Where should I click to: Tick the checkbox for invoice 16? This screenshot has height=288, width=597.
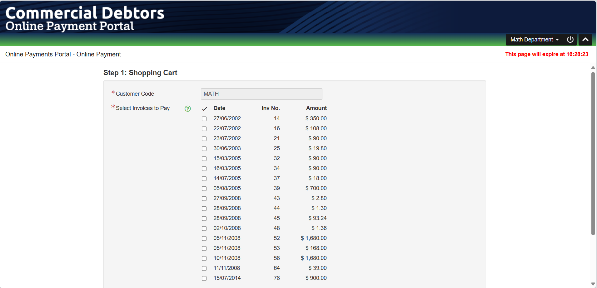point(204,129)
